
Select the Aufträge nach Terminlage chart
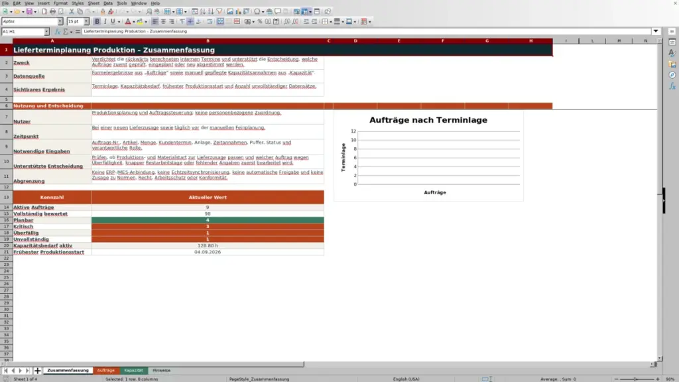(428, 156)
